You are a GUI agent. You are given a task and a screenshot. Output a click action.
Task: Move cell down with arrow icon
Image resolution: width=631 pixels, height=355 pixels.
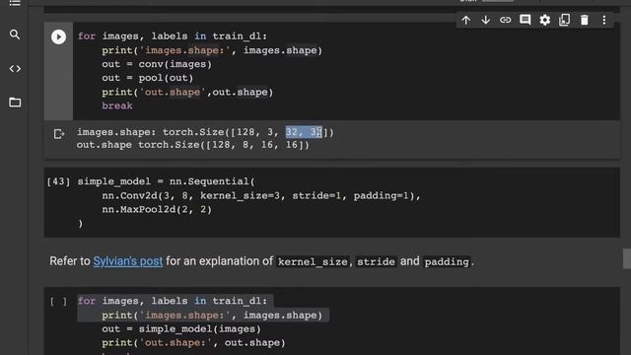pyautogui.click(x=486, y=20)
